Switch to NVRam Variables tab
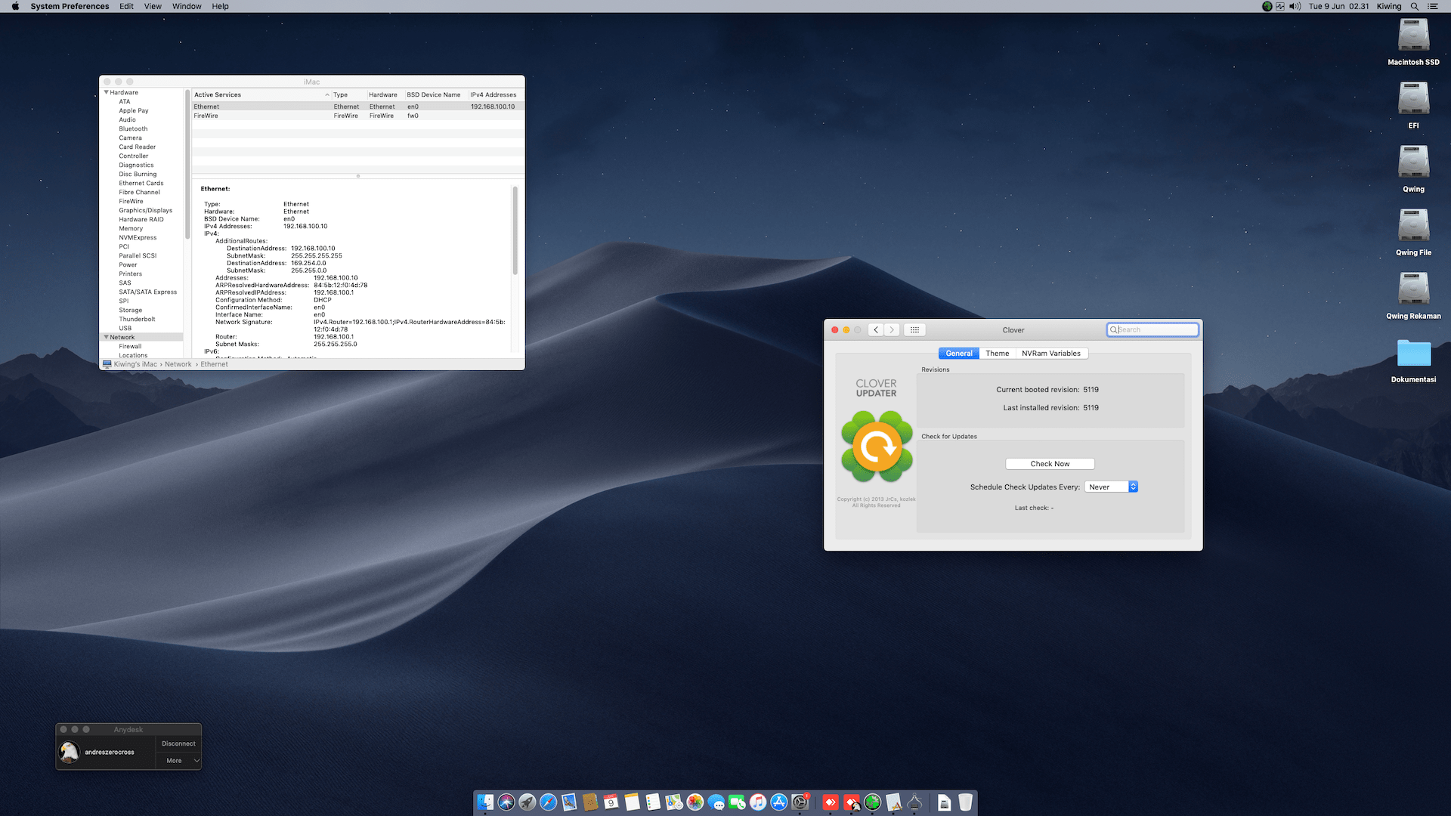 point(1051,354)
